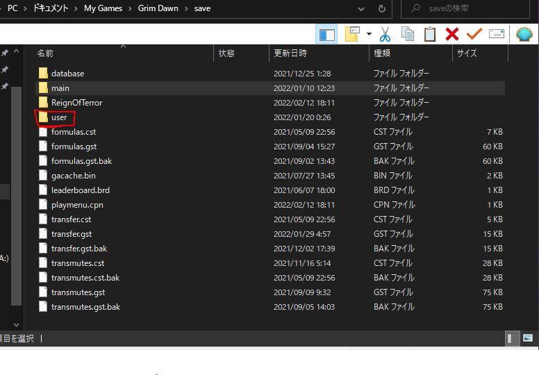
Task: Toggle the preview pane toolbar icon
Action: [326, 34]
